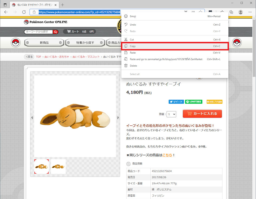Image resolution: width=256 pixels, height=199 pixels.
Task: Open the browser Collections icon
Action: (x=231, y=12)
